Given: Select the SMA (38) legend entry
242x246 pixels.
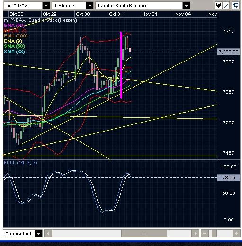Looking at the screenshot, I should (14, 52).
